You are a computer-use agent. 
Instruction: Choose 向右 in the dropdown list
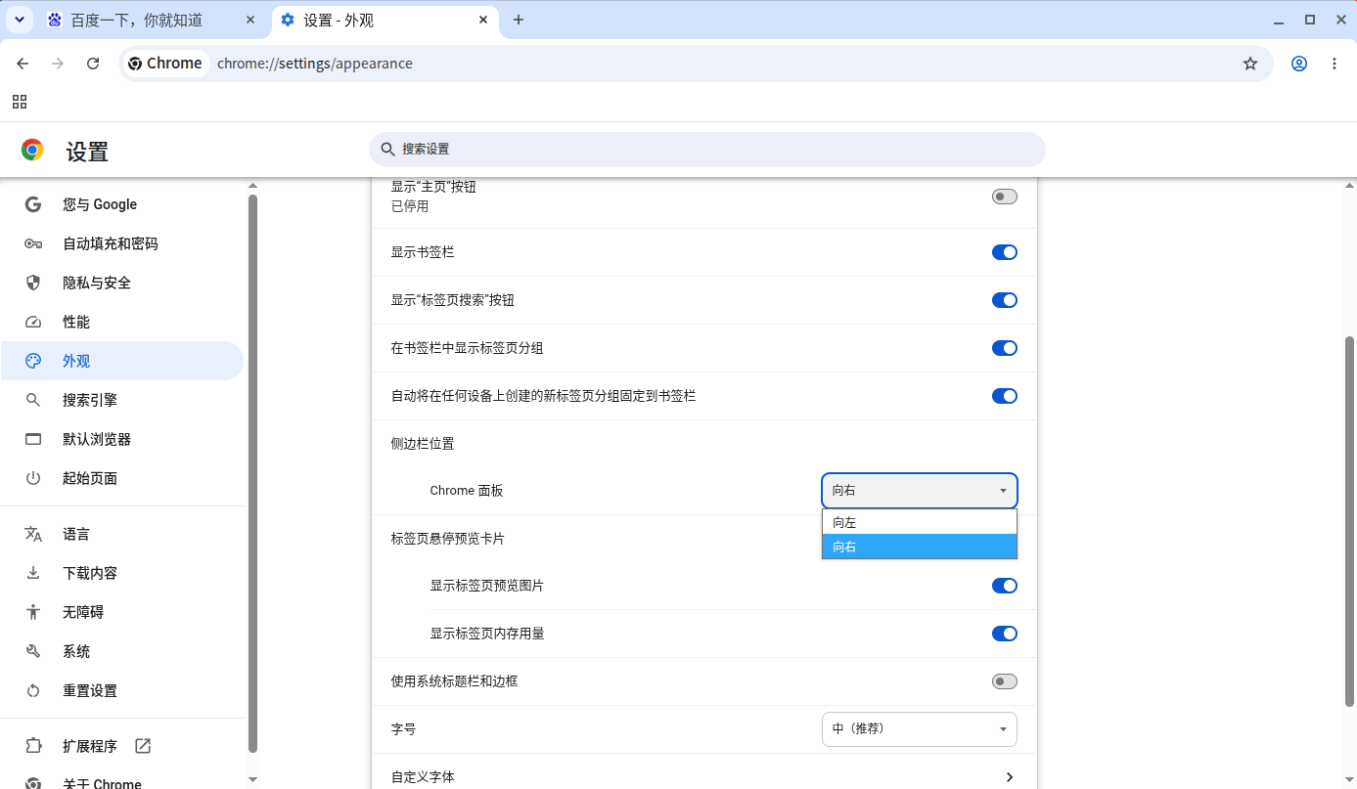pyautogui.click(x=920, y=547)
